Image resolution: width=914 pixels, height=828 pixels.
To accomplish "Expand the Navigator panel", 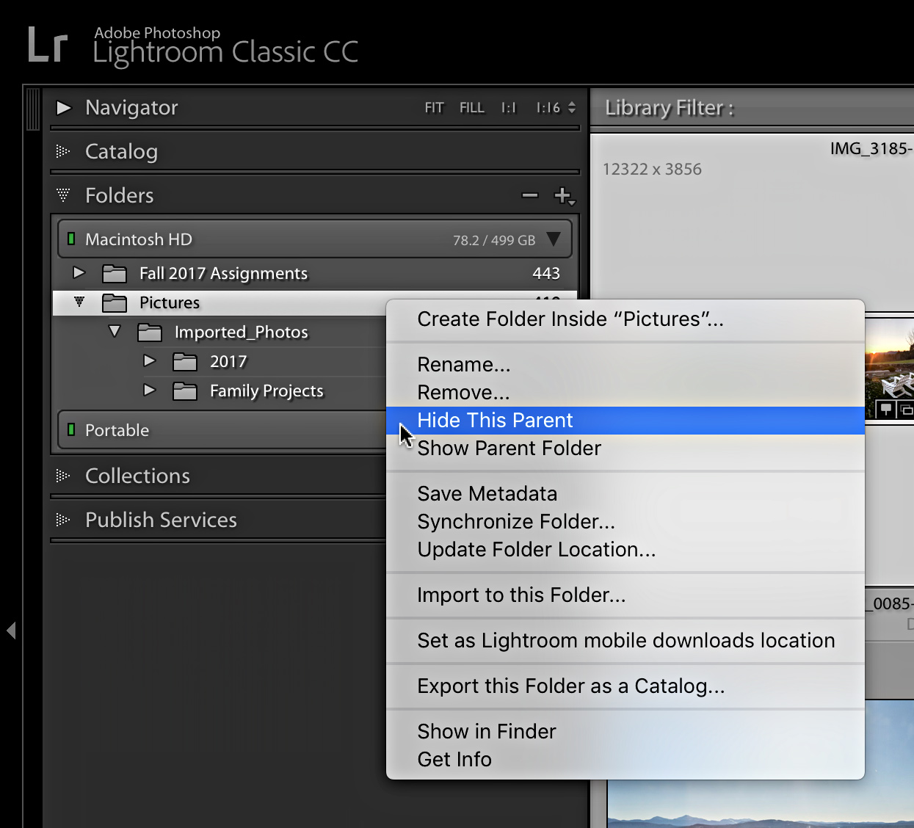I will 64,108.
